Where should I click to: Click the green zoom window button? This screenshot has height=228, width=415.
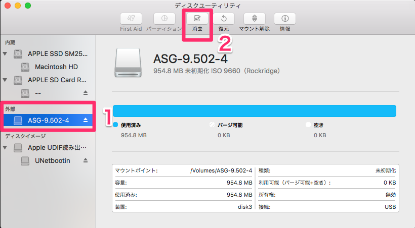pyautogui.click(x=28, y=6)
